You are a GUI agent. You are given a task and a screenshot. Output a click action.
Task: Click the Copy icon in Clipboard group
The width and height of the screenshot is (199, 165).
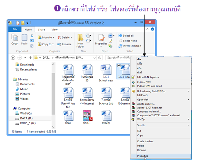(x=14, y=38)
